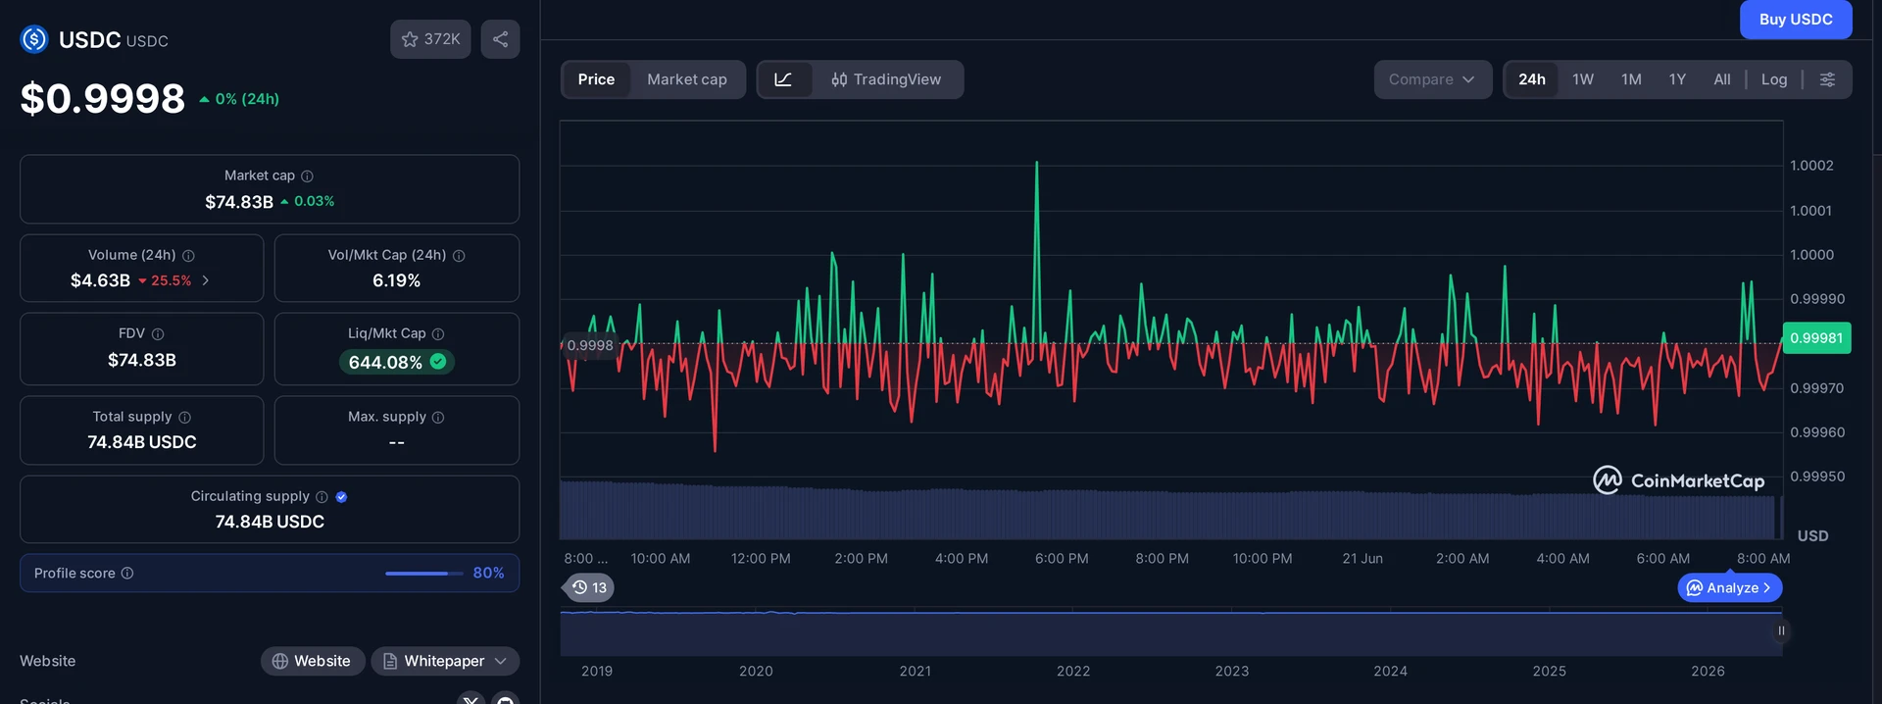Select 1W time range

1583,79
